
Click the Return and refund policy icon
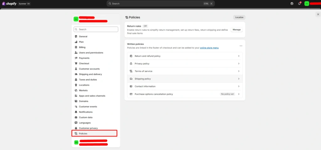131,56
